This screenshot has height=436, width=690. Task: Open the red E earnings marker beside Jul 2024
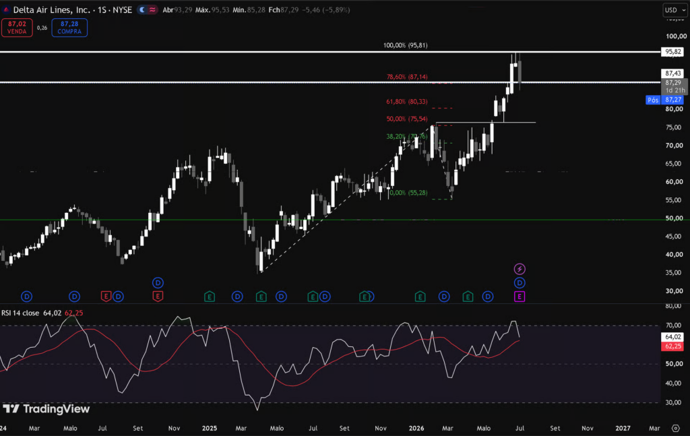click(106, 297)
